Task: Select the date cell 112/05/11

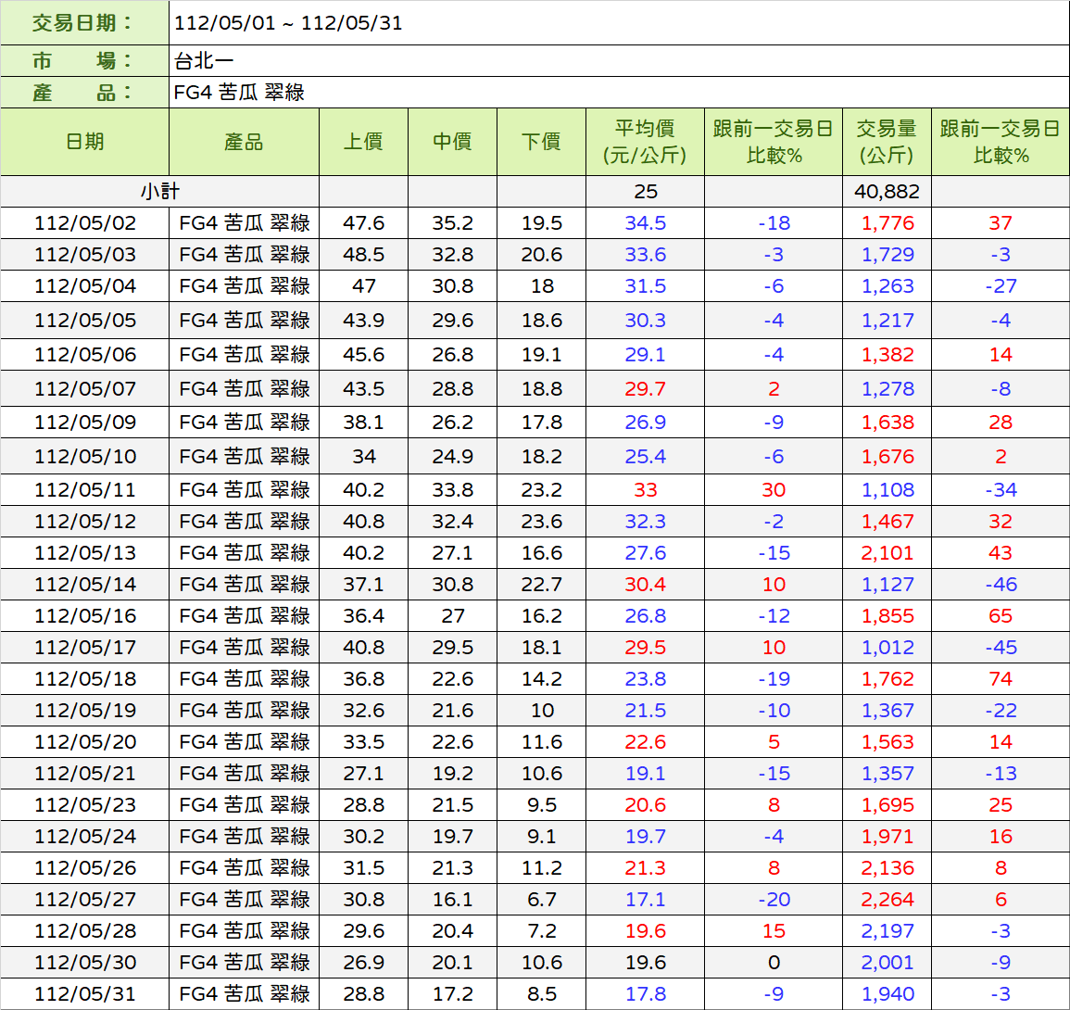Action: click(x=85, y=490)
